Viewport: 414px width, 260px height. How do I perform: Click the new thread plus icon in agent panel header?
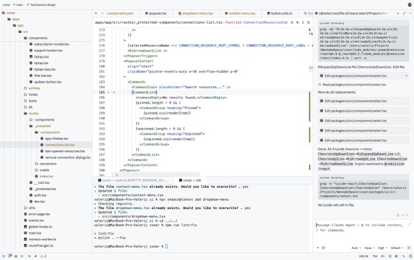[x=398, y=13]
